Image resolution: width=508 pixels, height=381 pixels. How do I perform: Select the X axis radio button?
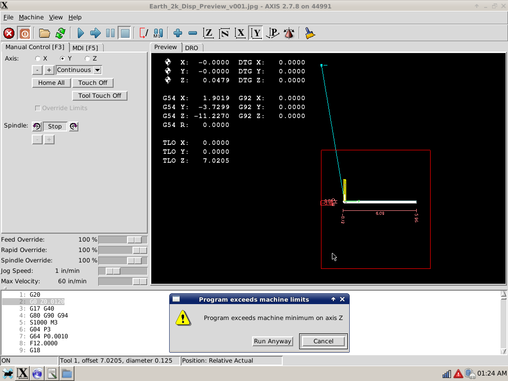[x=38, y=59]
